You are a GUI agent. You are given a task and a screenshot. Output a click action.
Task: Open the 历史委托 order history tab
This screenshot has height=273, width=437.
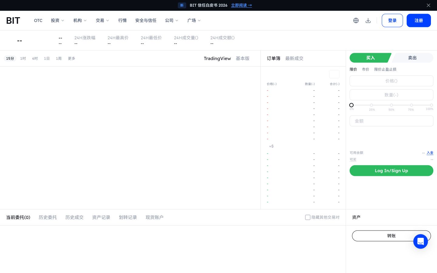pos(48,217)
